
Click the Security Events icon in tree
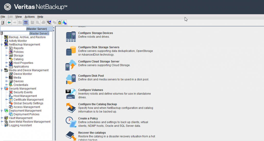[x=11, y=92]
